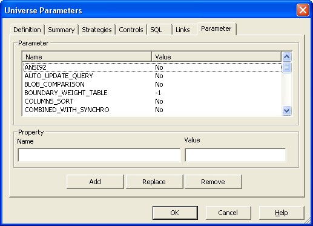Switch to the Definition tab
This screenshot has height=226, width=313.
point(27,30)
